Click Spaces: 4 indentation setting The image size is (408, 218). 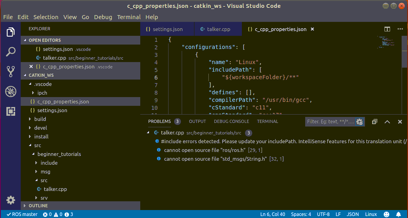click(301, 214)
